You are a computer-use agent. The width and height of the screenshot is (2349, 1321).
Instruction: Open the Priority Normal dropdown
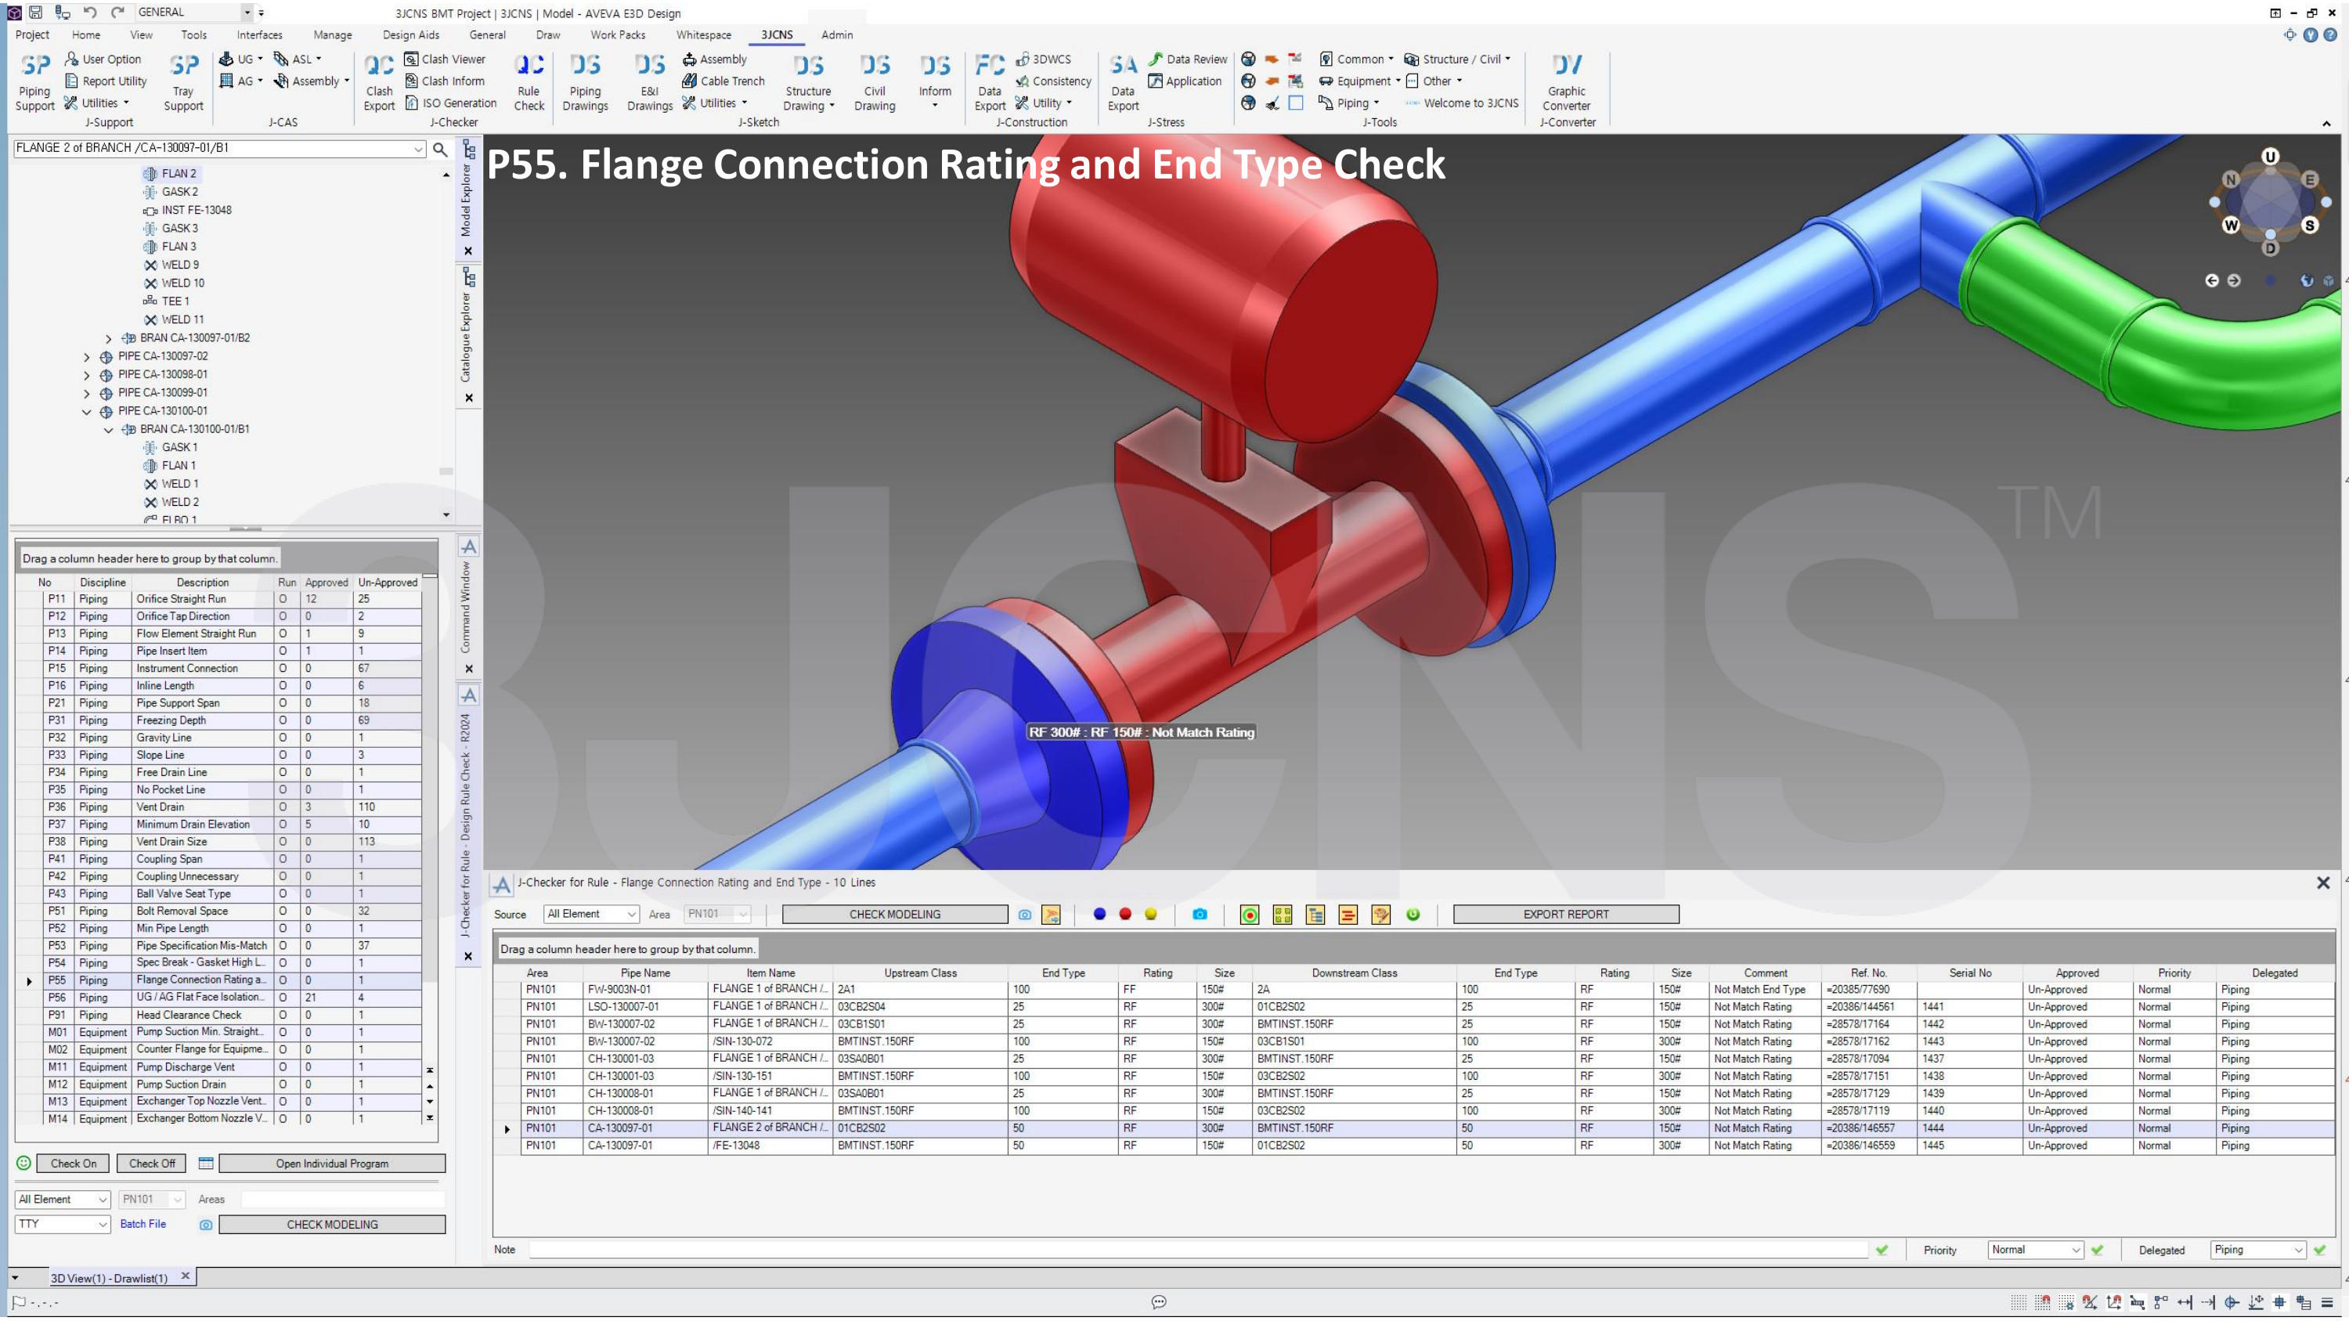pyautogui.click(x=2035, y=1250)
